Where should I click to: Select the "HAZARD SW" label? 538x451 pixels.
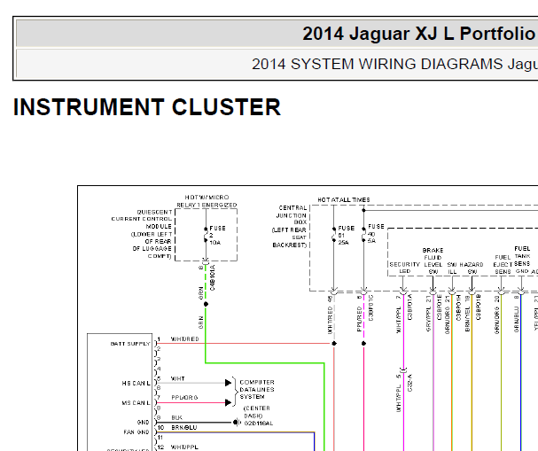472,268
